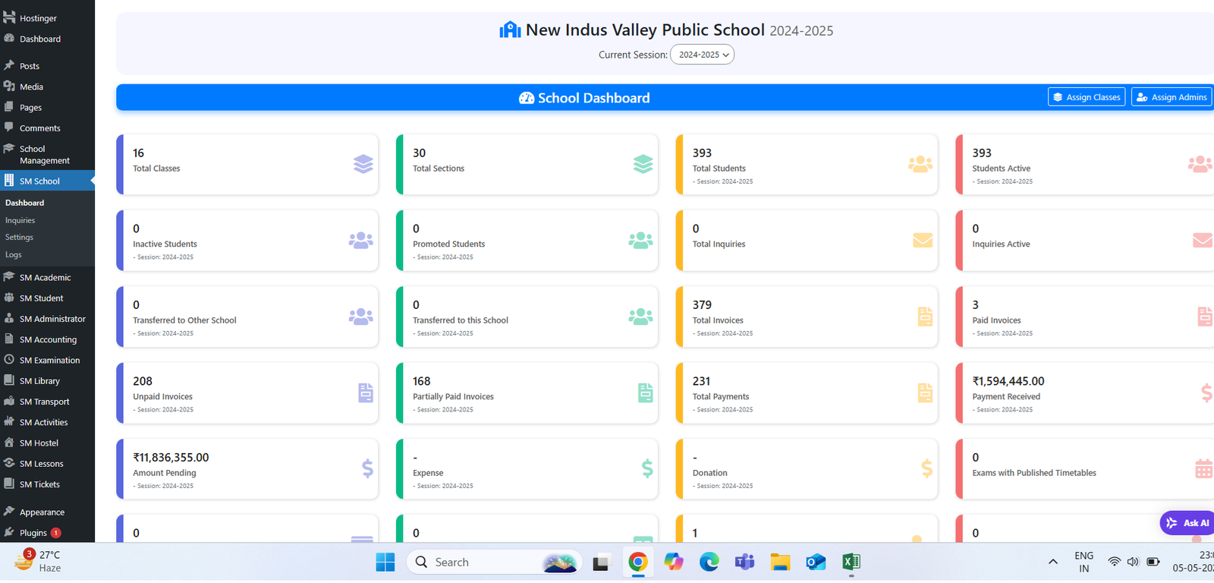Open Microsoft Teams from the taskbar

(x=744, y=562)
